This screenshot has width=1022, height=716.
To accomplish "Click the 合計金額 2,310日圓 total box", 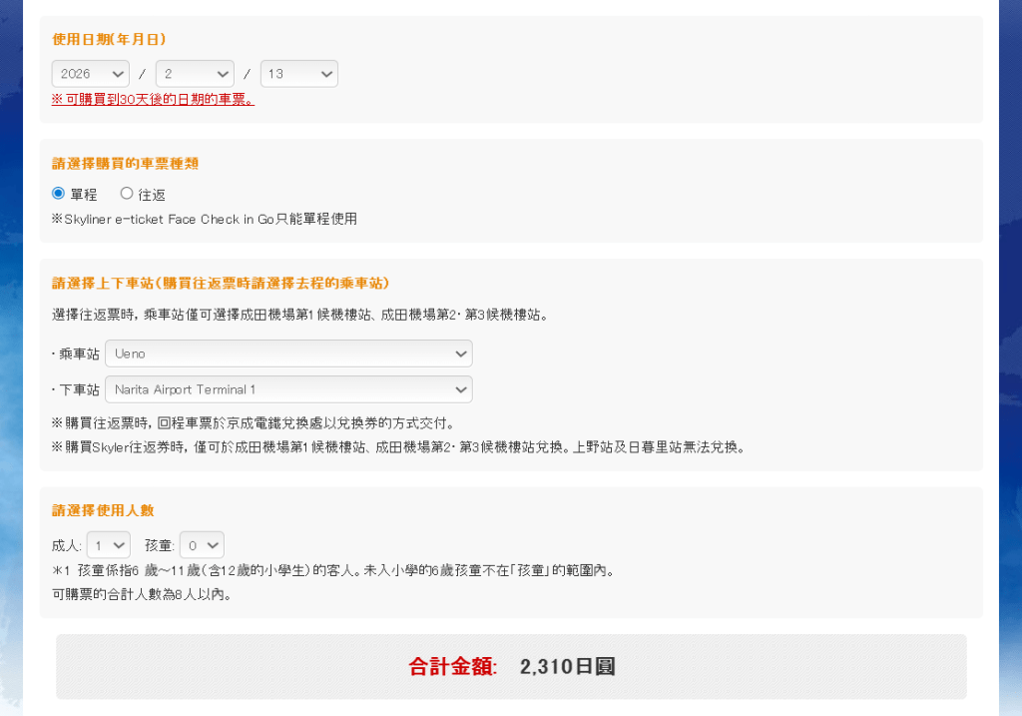I will coord(511,666).
